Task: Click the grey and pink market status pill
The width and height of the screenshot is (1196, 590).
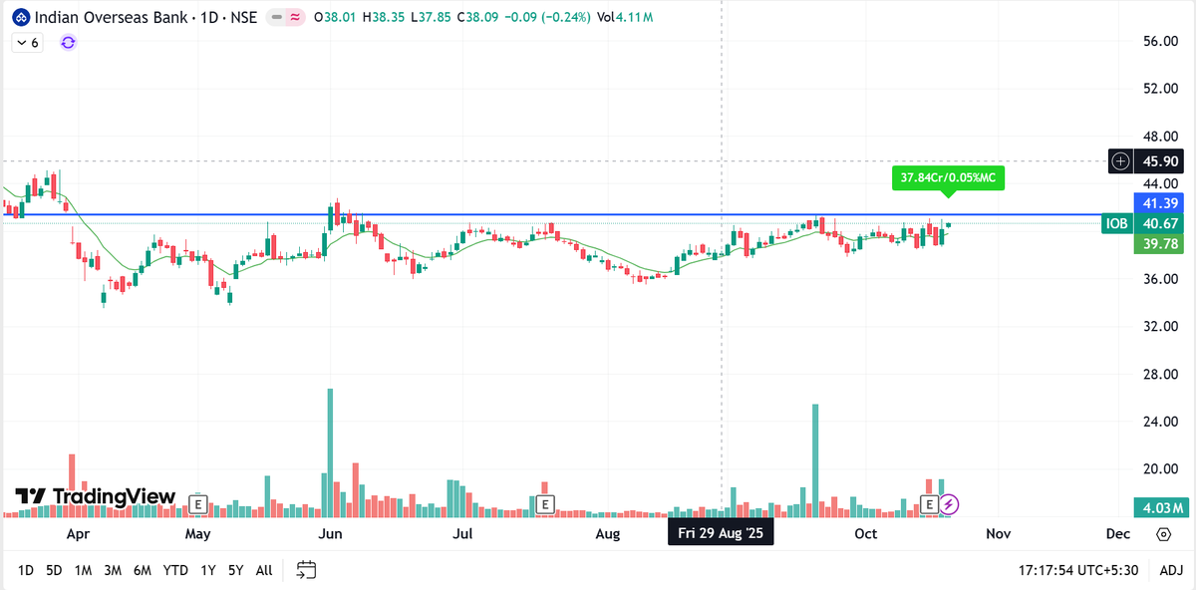Action: pos(287,17)
